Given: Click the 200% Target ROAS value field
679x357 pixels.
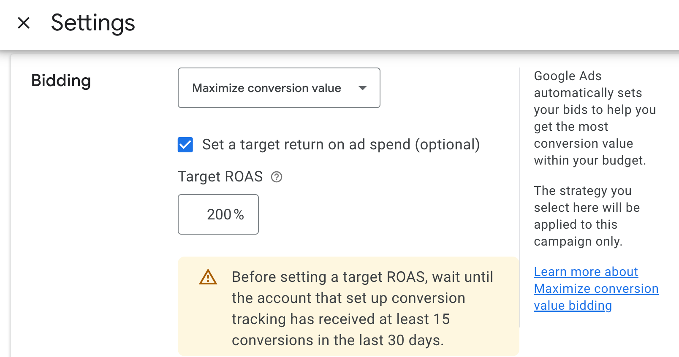Looking at the screenshot, I should click(218, 214).
